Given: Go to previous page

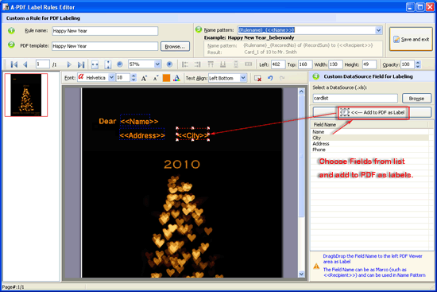Looking at the screenshot, I should pyautogui.click(x=25, y=64).
